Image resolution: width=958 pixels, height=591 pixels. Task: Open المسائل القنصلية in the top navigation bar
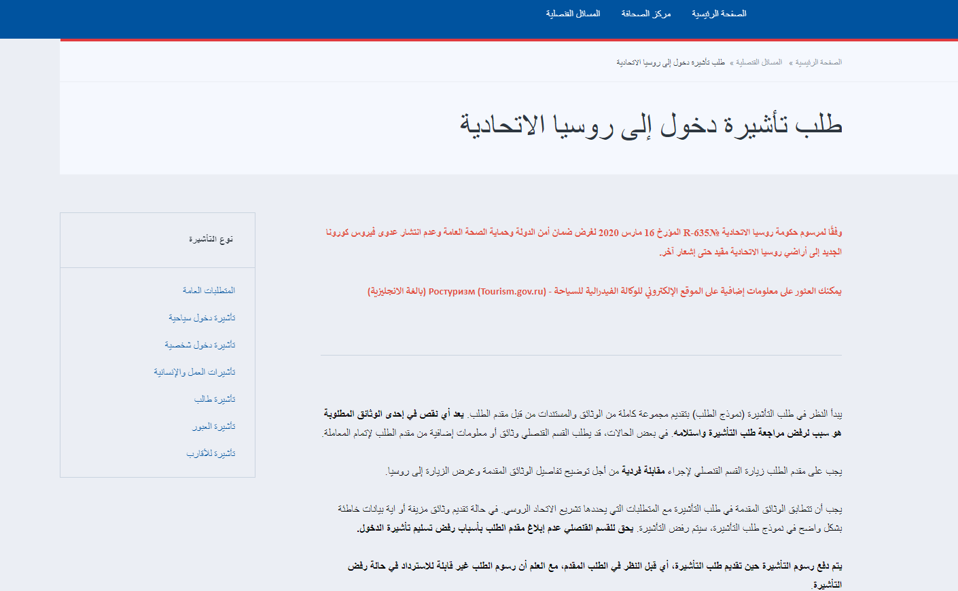[573, 14]
